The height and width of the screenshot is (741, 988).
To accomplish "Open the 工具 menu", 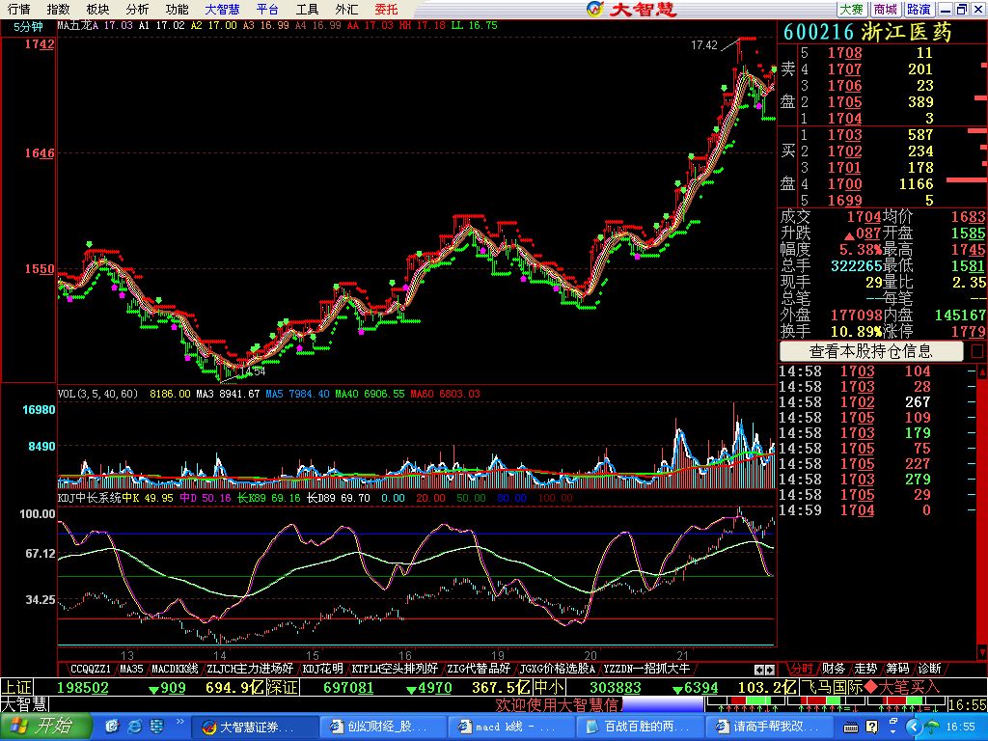I will [308, 9].
